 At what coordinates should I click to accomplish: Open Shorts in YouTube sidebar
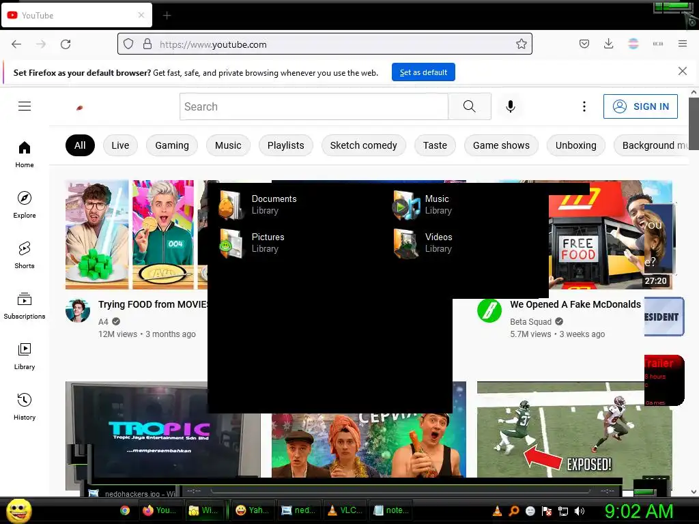pos(25,255)
